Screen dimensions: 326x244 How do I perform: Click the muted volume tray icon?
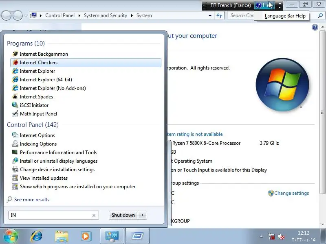281,236
